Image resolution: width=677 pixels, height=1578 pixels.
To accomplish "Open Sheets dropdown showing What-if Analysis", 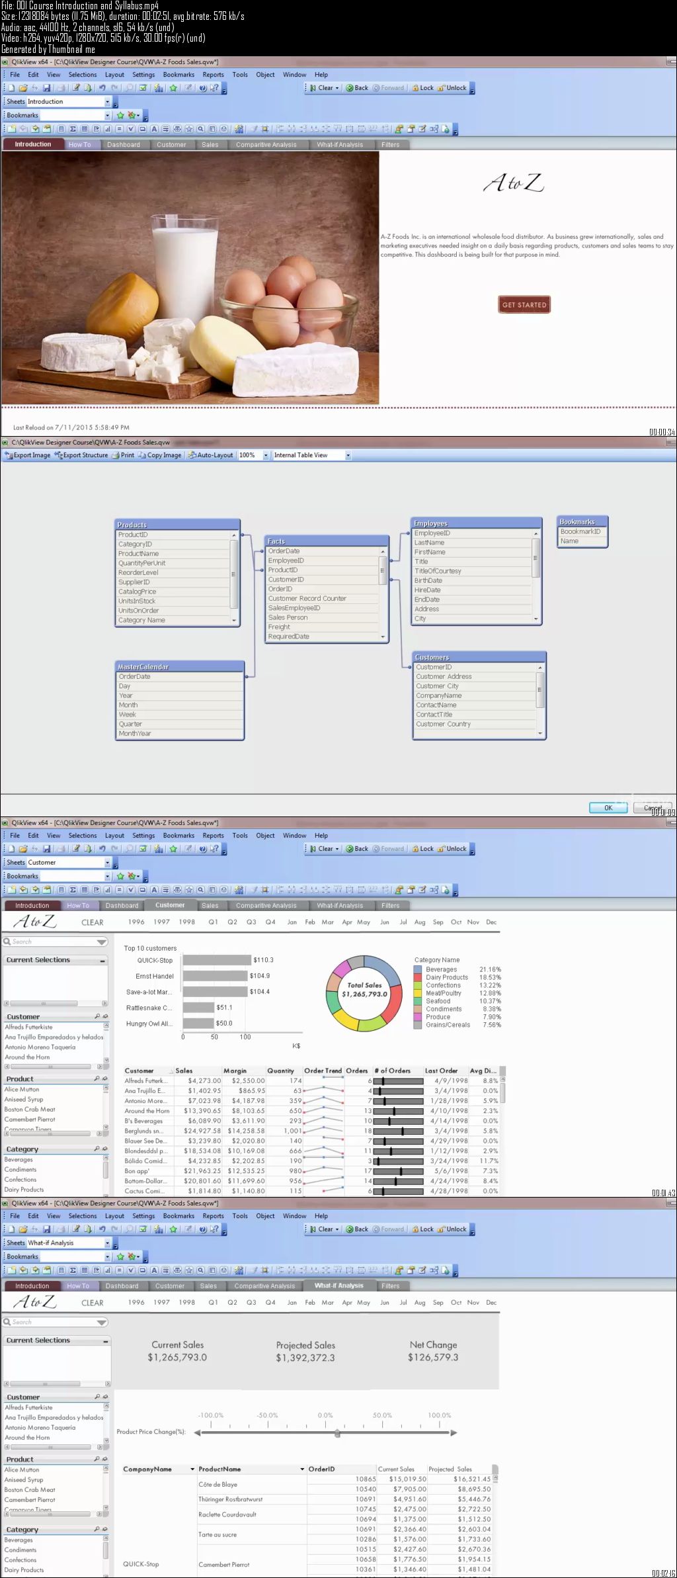I will click(x=107, y=1243).
